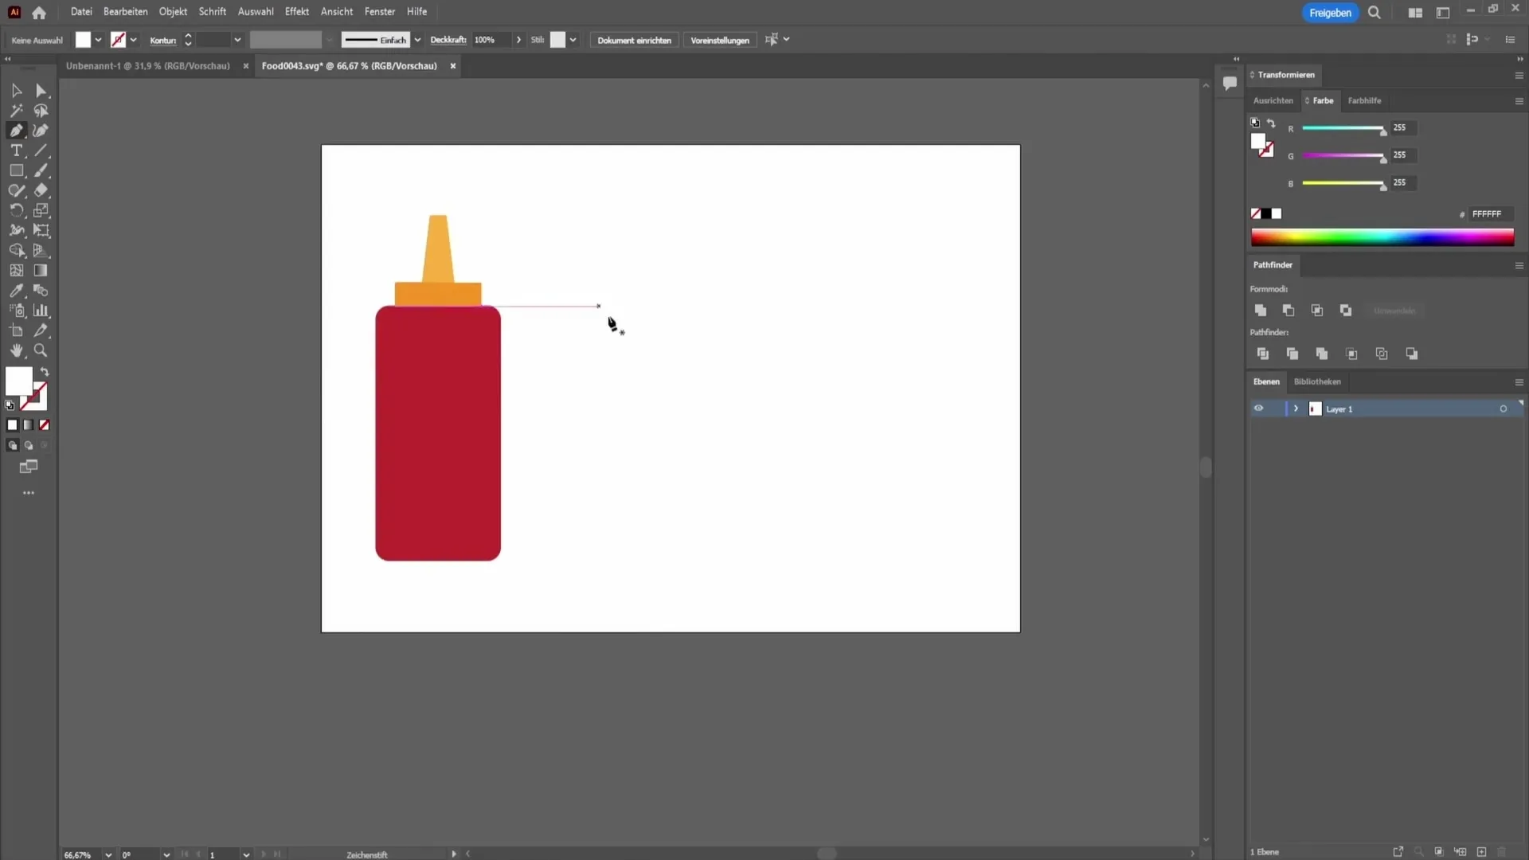This screenshot has width=1529, height=860.
Task: Select the Pen tool
Action: [x=16, y=131]
